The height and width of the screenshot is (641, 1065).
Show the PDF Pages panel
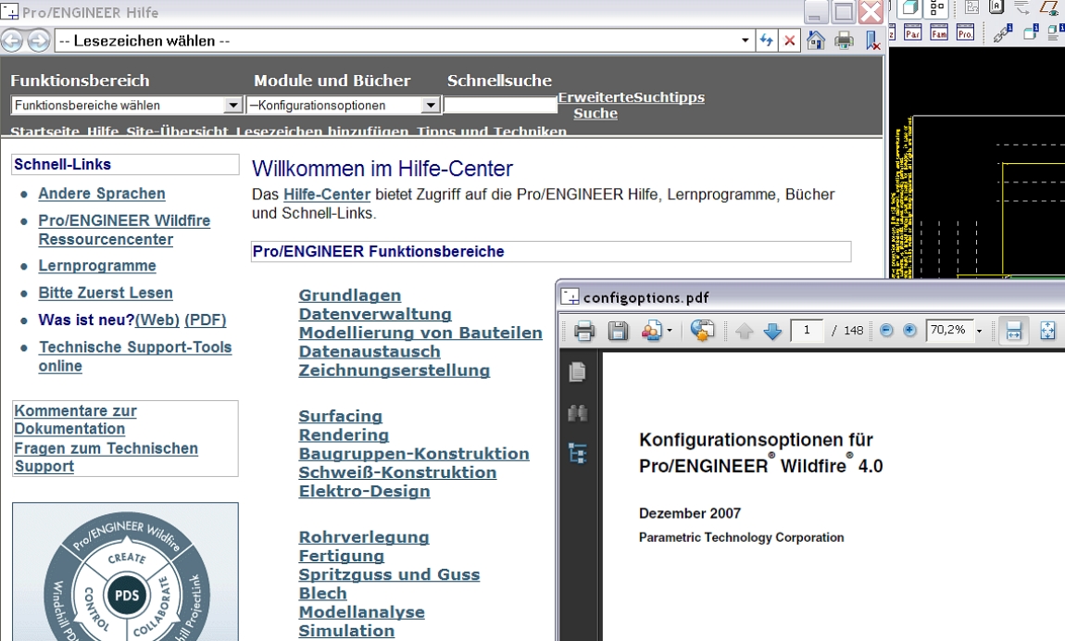point(577,372)
